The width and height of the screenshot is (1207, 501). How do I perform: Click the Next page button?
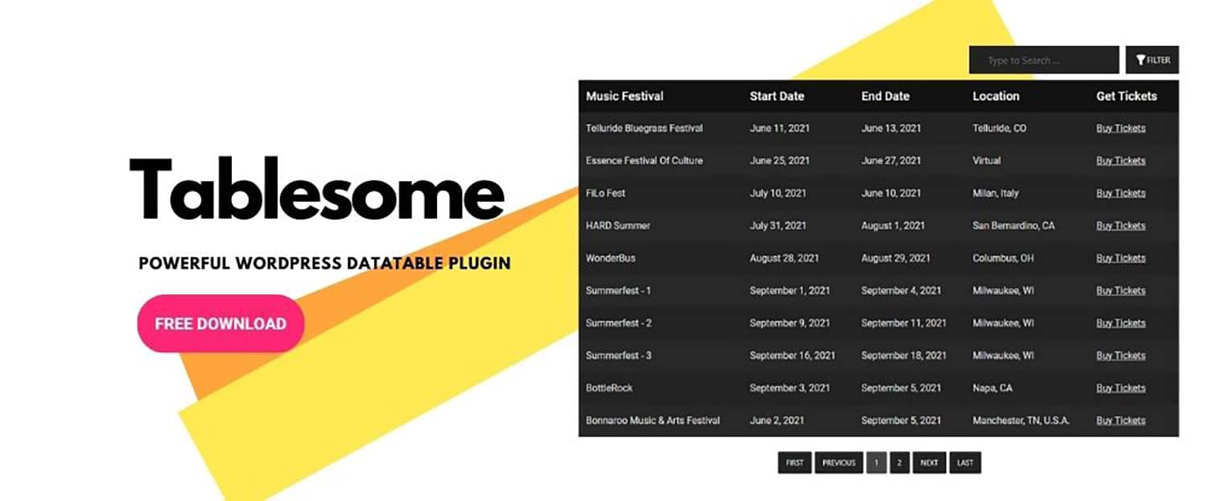click(x=929, y=462)
